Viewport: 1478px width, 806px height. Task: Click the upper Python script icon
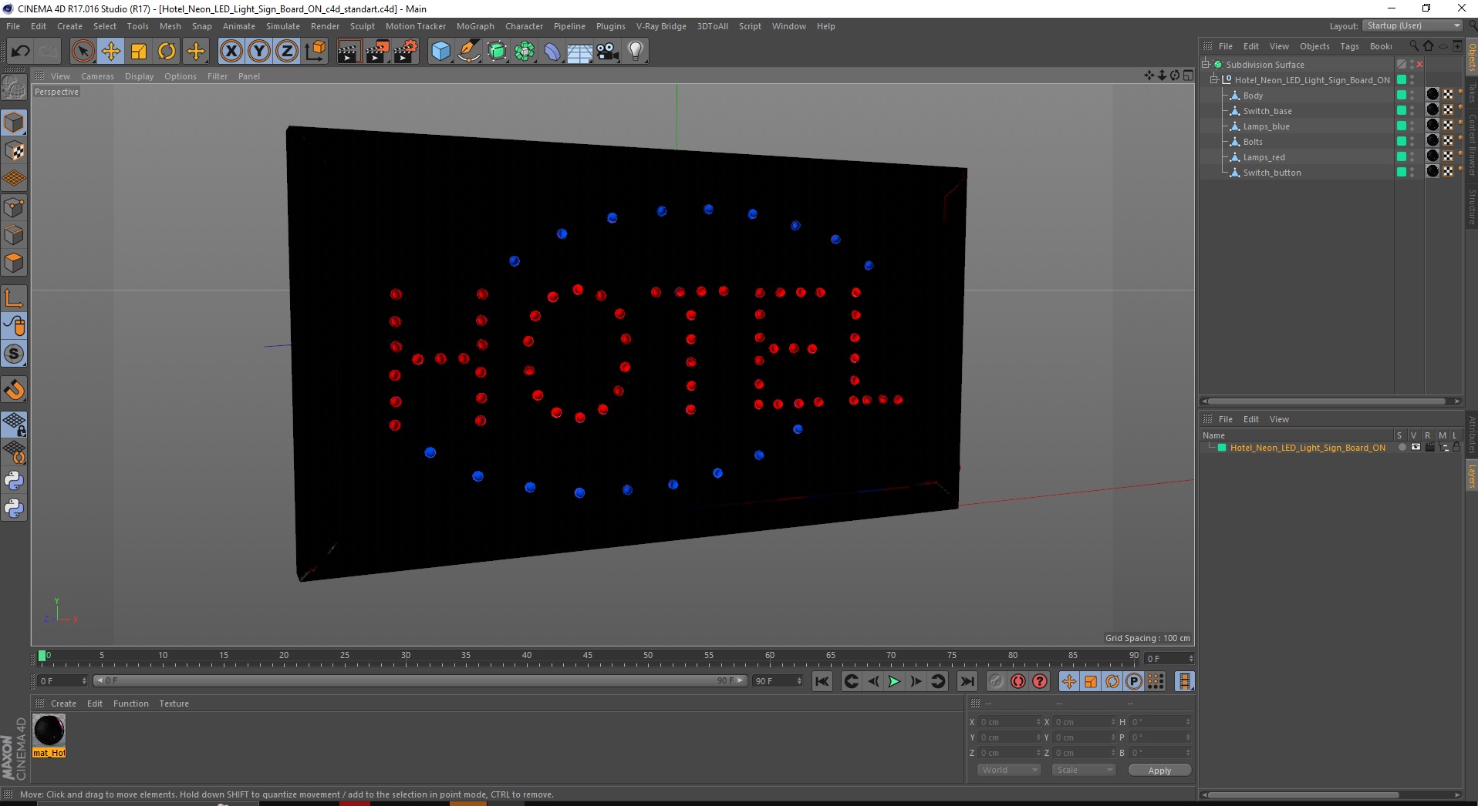point(14,481)
